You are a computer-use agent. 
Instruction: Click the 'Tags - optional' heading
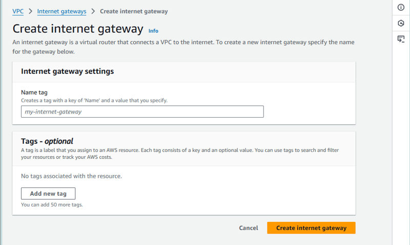click(x=47, y=141)
